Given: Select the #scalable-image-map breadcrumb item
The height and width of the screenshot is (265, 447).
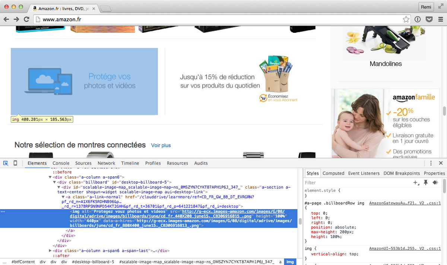Looking at the screenshot, I should tap(197, 262).
